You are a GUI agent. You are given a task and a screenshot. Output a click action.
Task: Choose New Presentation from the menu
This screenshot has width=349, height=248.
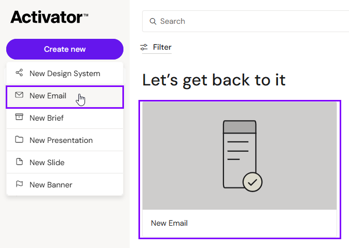[65, 140]
